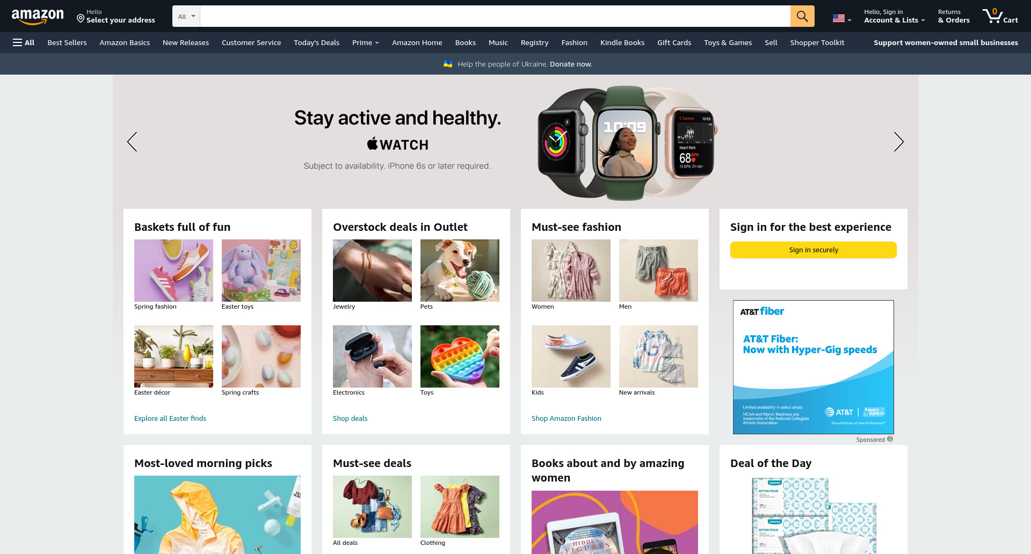The width and height of the screenshot is (1031, 554).
Task: Follow the Explore all Easter finds link
Action: [x=170, y=418]
